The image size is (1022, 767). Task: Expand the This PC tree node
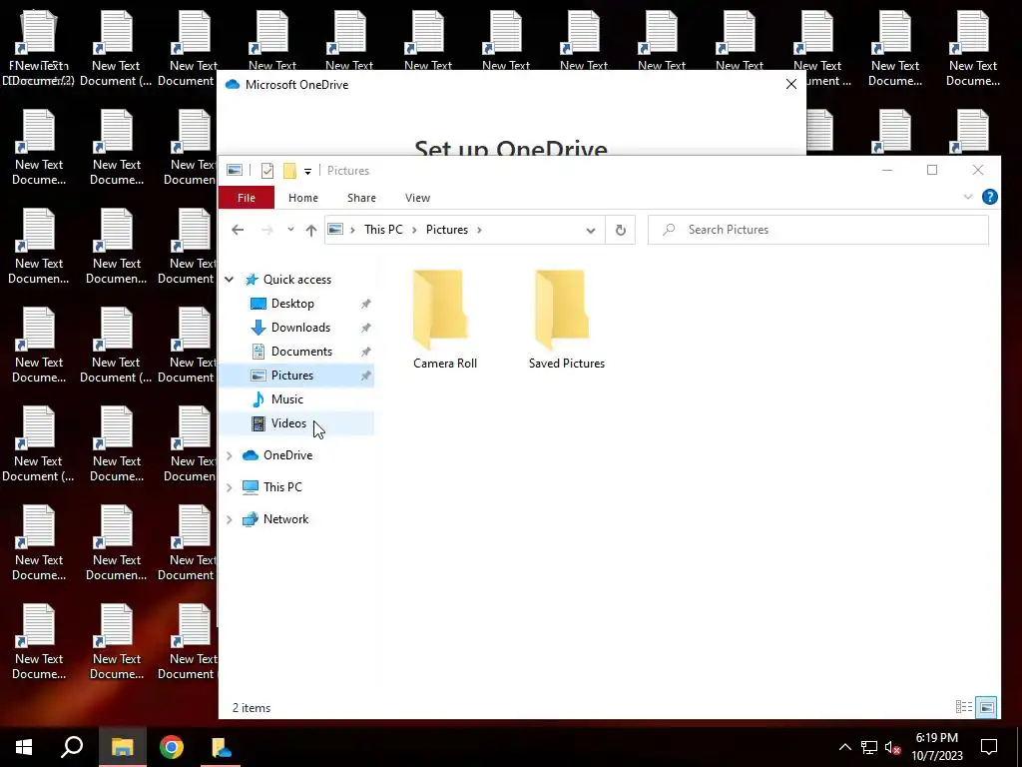pos(230,487)
